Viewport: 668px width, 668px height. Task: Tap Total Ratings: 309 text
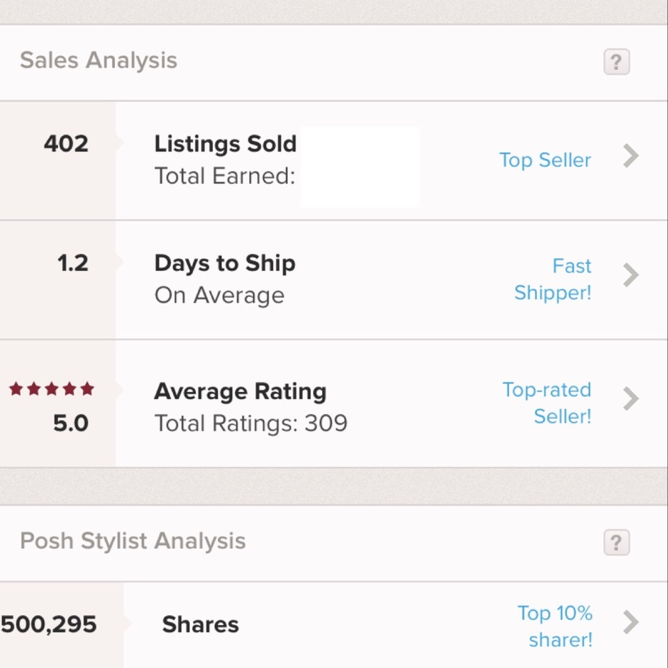pos(251,424)
